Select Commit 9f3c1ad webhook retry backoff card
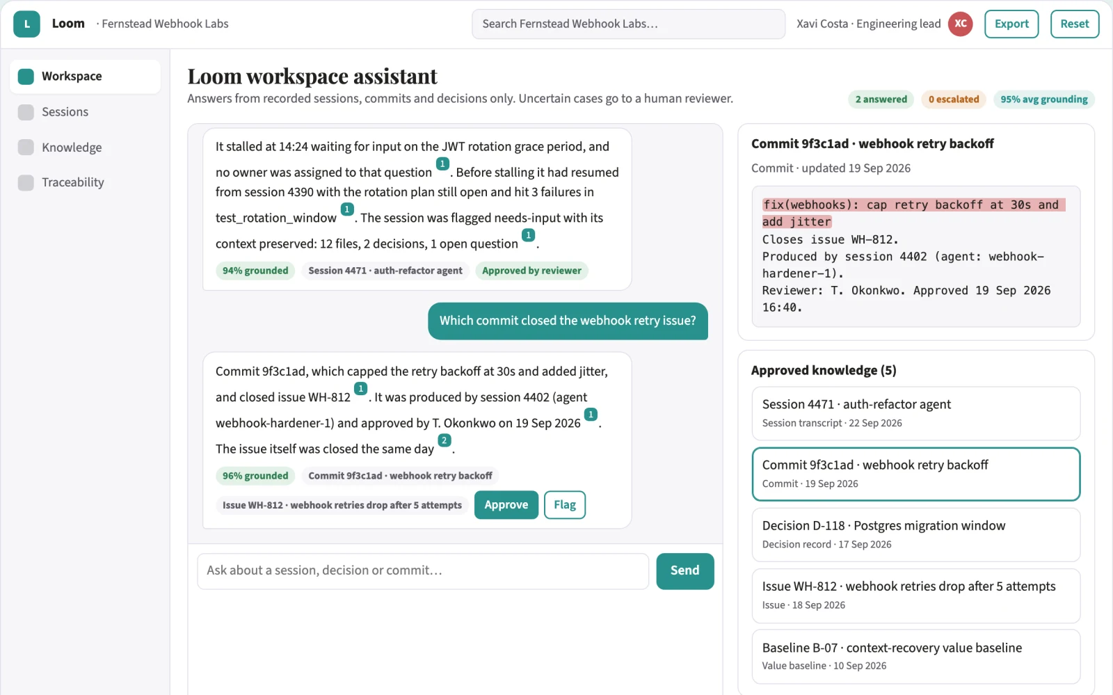The image size is (1113, 695). [916, 474]
